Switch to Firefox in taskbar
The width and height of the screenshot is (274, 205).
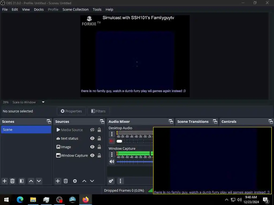[86, 200]
